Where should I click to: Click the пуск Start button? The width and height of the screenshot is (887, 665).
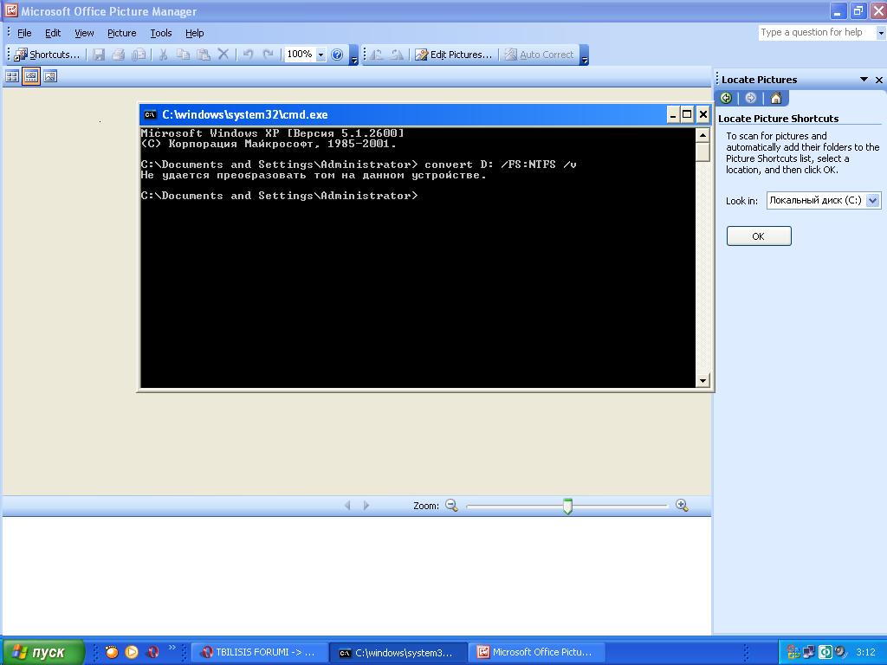click(43, 652)
